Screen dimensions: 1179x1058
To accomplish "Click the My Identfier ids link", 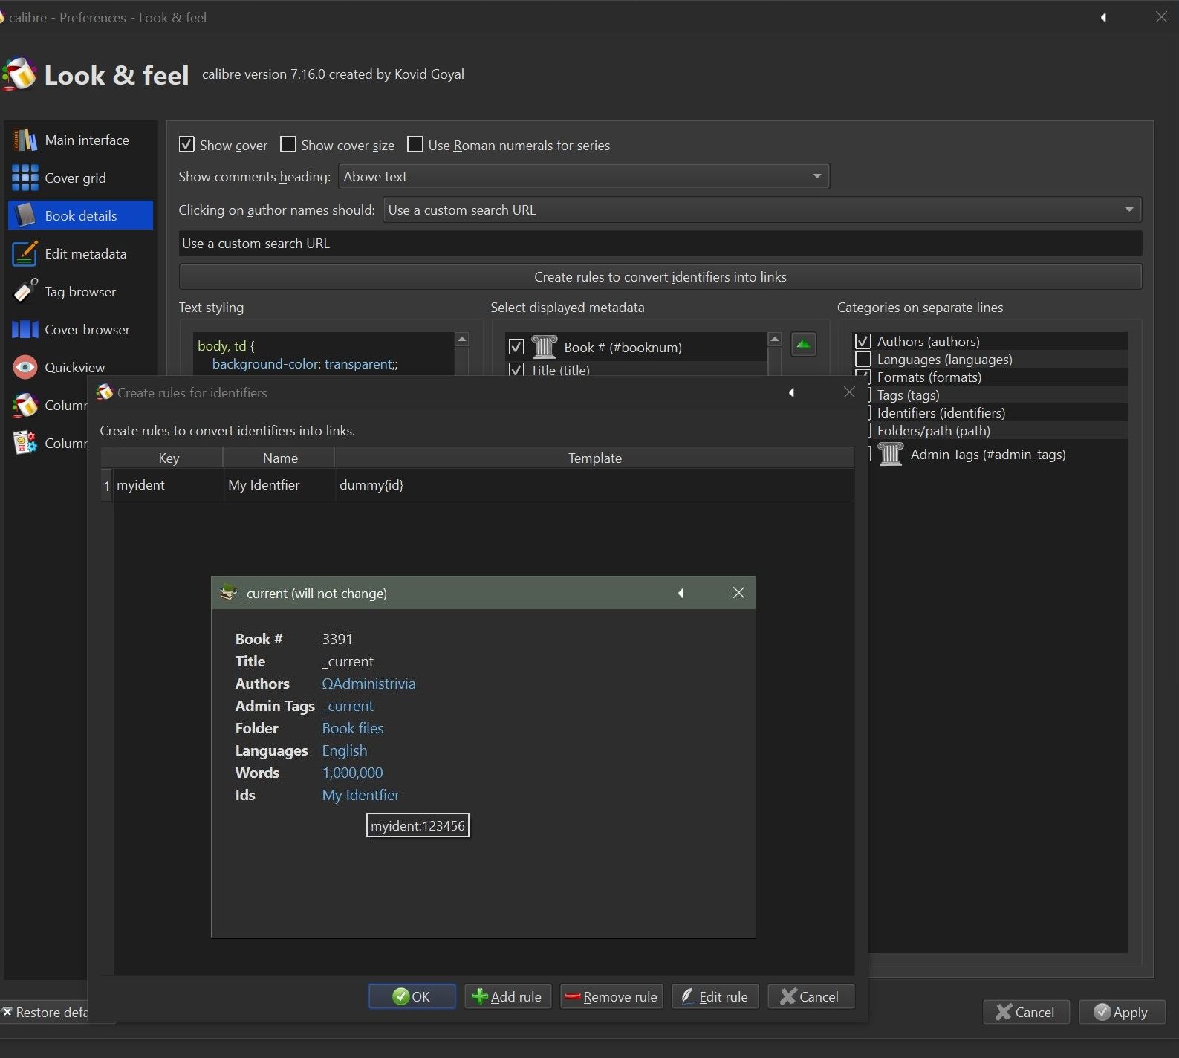I will (361, 795).
